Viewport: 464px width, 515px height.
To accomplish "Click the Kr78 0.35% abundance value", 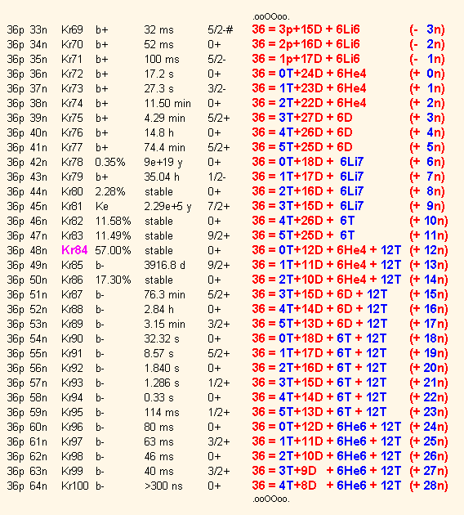I will tap(110, 162).
